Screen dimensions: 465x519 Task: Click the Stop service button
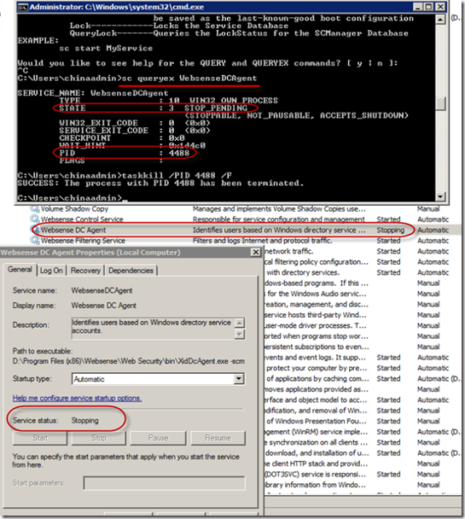tap(99, 438)
